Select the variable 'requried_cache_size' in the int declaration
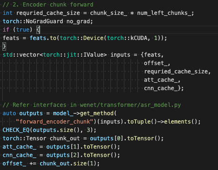This screenshot has width=218, height=170. tap(48, 13)
